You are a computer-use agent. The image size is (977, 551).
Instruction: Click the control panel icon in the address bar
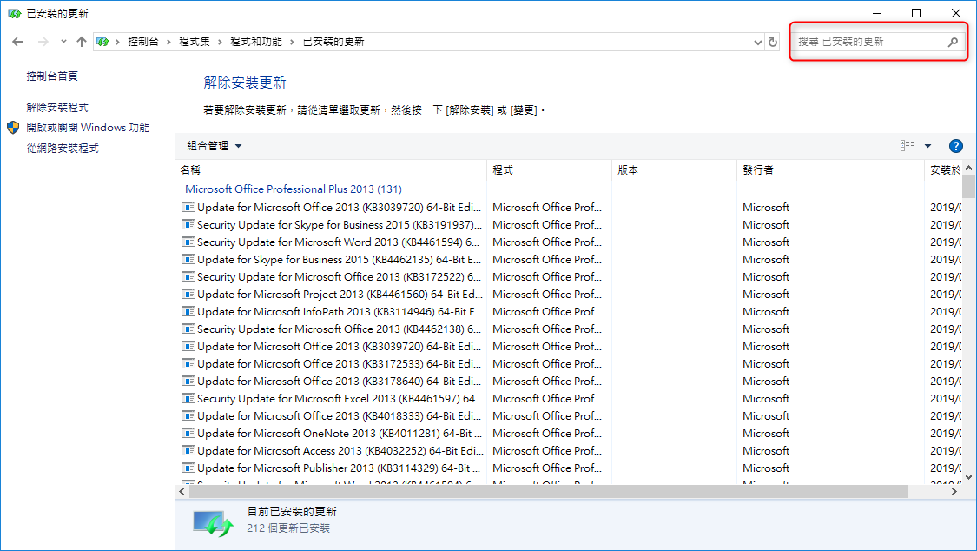pyautogui.click(x=102, y=42)
